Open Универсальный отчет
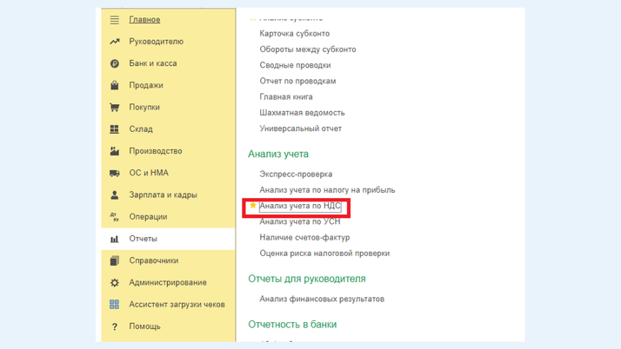The image size is (621, 349). tap(301, 128)
